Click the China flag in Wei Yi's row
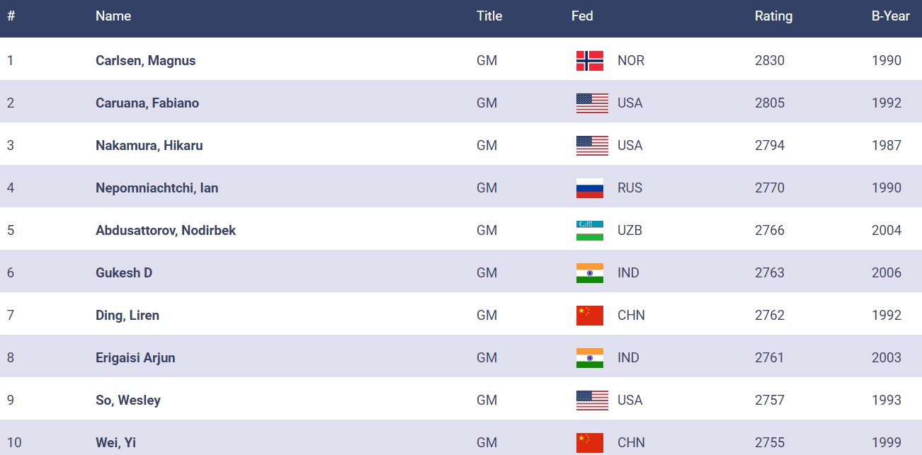The image size is (922, 455). coord(589,442)
